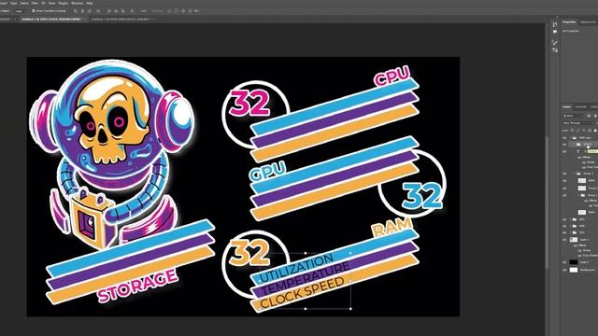The width and height of the screenshot is (598, 336).
Task: Click the 3D slide mode icon
Action: coord(191,11)
